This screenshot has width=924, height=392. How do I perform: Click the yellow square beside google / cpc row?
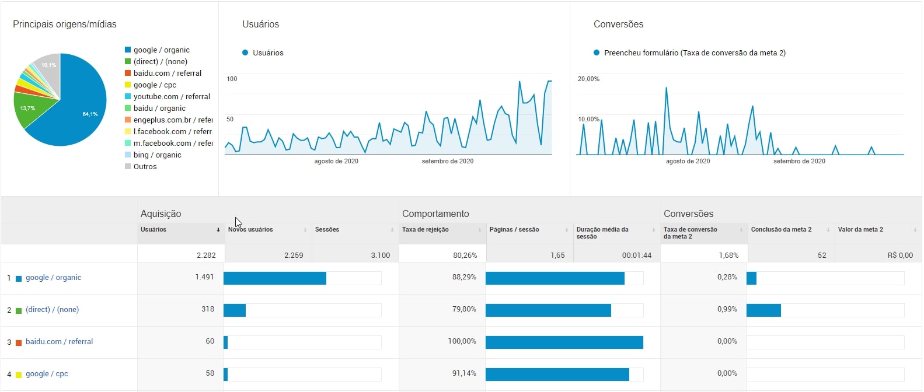19,374
